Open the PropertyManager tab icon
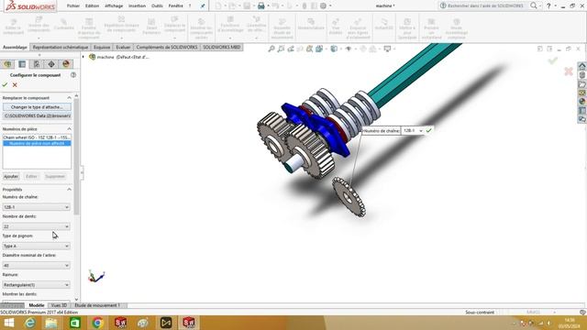The image size is (587, 330). coord(22,64)
